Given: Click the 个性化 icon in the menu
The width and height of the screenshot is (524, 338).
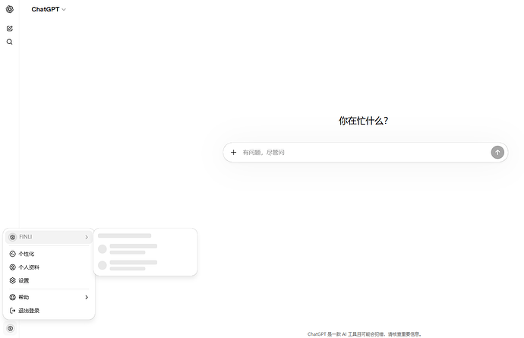Looking at the screenshot, I should point(12,254).
